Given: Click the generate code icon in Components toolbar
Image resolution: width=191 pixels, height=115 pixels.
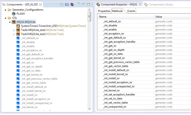Looking at the screenshot, I should [72, 5].
